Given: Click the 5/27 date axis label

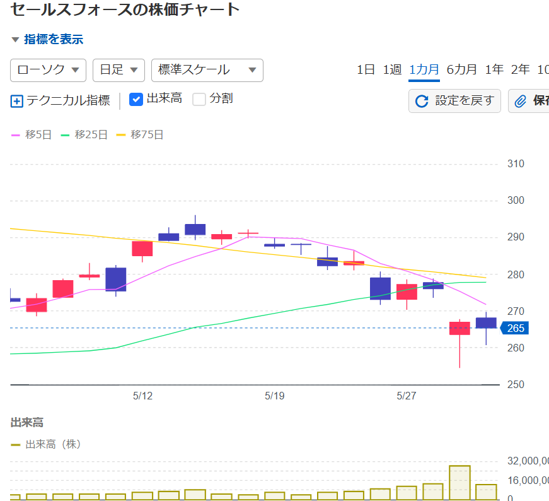Looking at the screenshot, I should pyautogui.click(x=406, y=396).
